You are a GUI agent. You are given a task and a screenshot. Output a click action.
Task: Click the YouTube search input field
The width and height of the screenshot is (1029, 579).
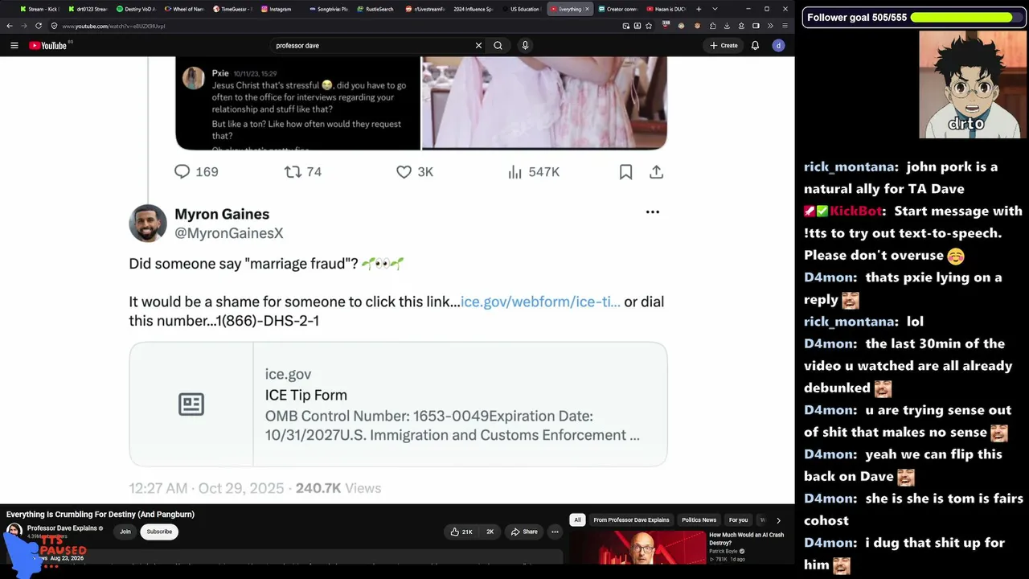(x=371, y=46)
